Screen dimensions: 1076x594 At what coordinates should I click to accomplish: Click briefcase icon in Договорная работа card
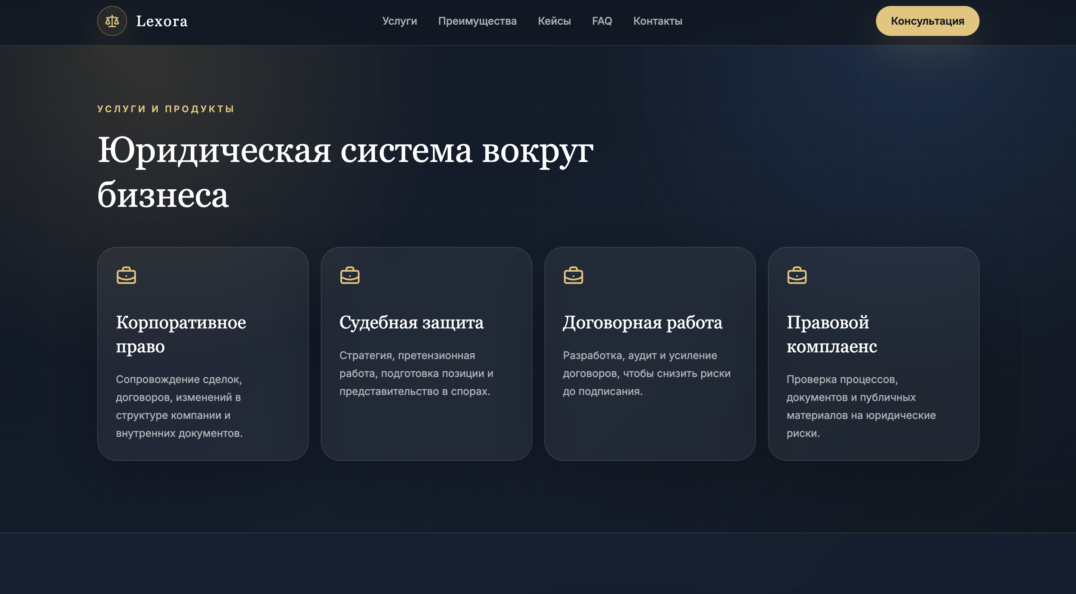tap(573, 275)
